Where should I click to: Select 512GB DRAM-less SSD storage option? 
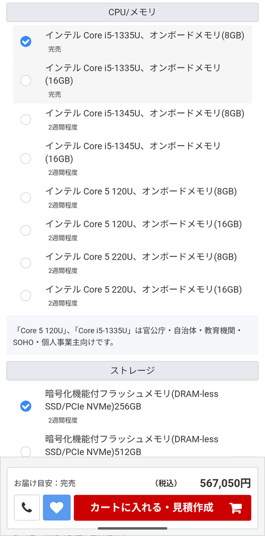click(25, 451)
